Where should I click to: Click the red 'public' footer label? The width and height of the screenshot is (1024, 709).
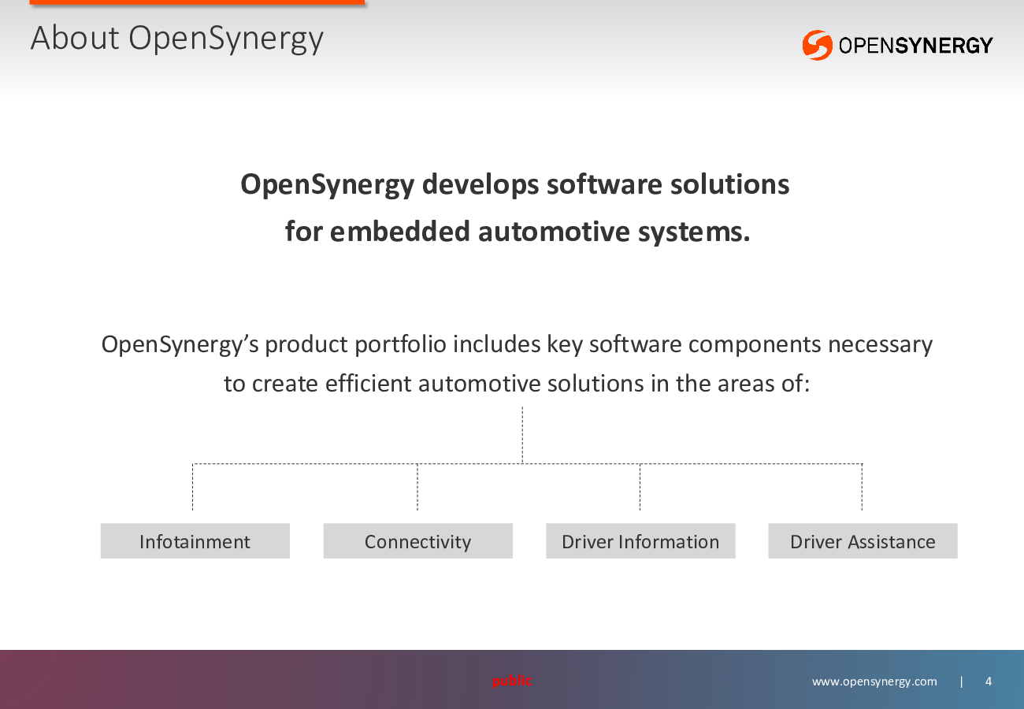click(512, 681)
